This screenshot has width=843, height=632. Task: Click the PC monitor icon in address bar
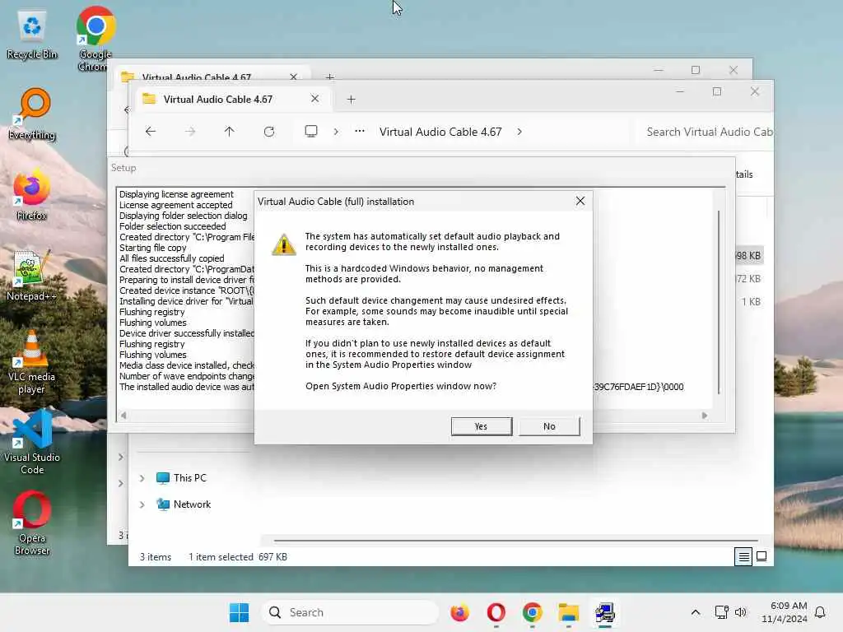tap(310, 132)
